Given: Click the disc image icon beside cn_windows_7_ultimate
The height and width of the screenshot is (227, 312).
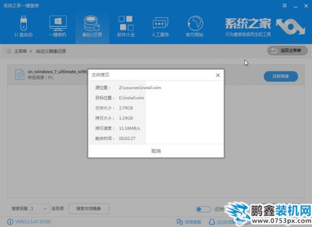Looking at the screenshot, I should coord(19,74).
